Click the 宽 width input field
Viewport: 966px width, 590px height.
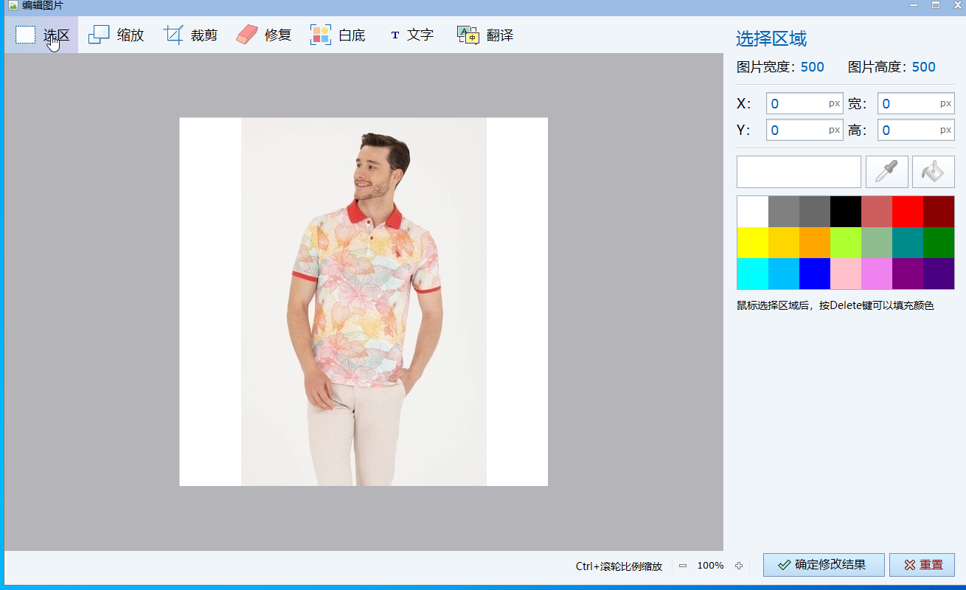(x=908, y=104)
